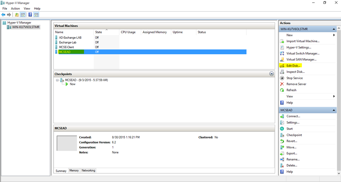Click the Connect icon in MCSEAD actions
341x182 pixels.
tap(282, 116)
